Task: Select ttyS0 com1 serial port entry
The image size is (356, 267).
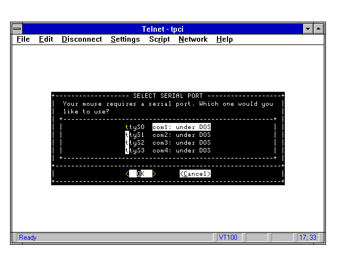Action: tap(168, 127)
